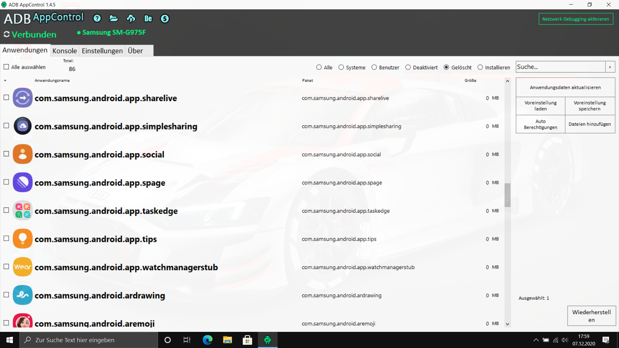Screen dimensions: 619x348
Task: Click 'Voreinstellung speichern' button
Action: pos(590,106)
